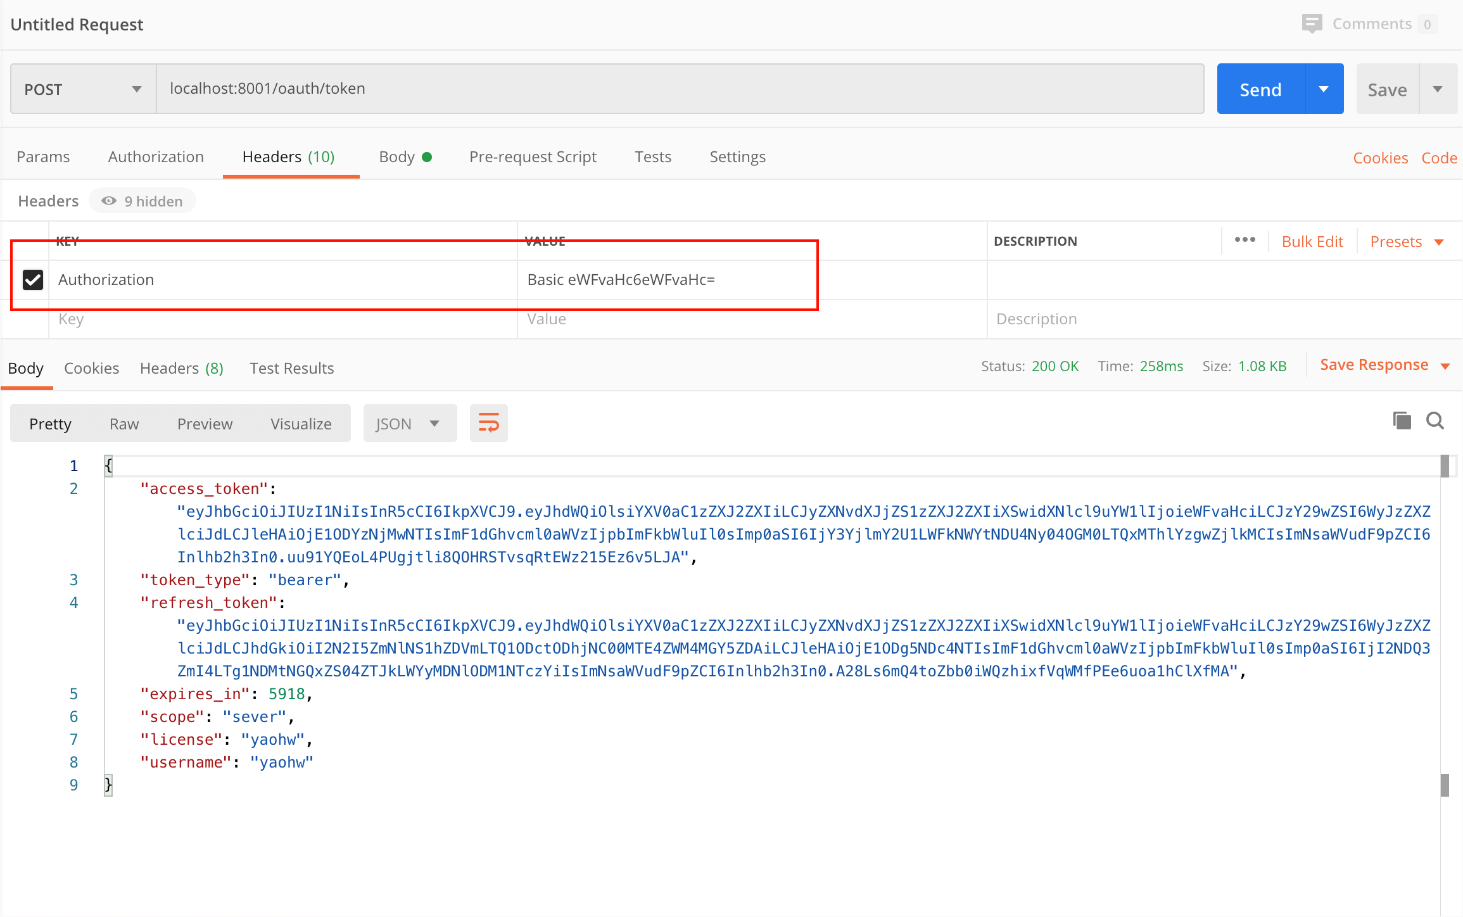Select the Raw response view
Screen dimensions: 1463x917
tap(124, 424)
